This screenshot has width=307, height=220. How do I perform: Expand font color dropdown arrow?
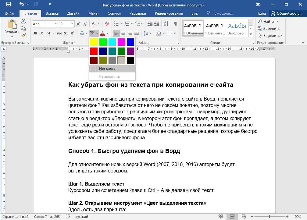[108, 33]
